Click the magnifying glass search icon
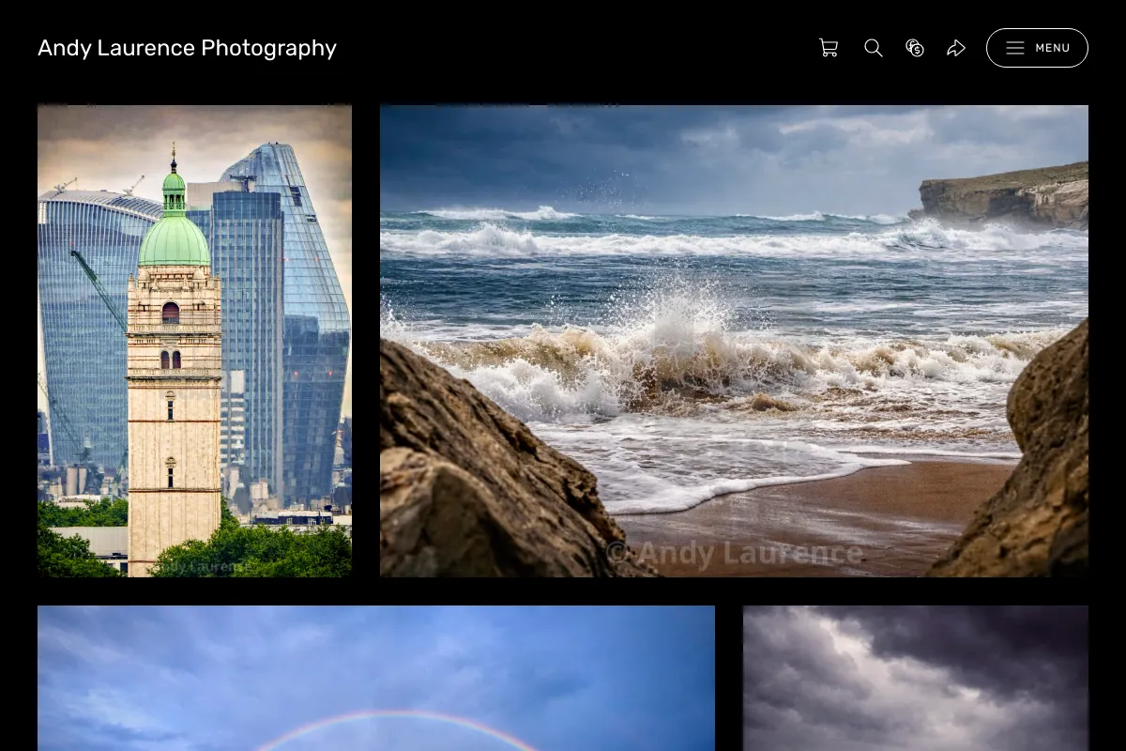Viewport: 1126px width, 751px height. [x=874, y=48]
